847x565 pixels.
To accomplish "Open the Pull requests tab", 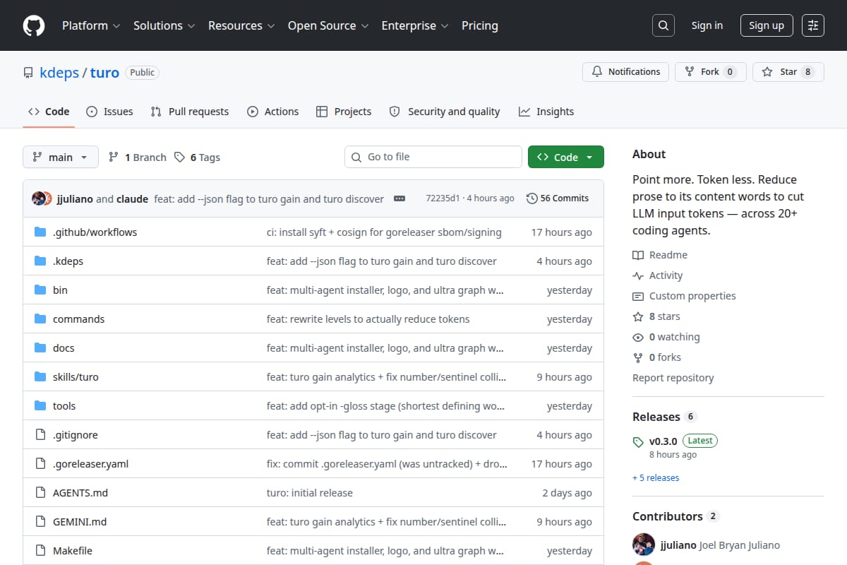I will [190, 112].
